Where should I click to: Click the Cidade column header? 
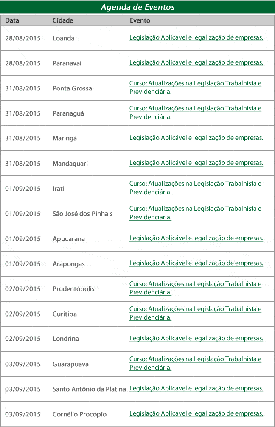click(63, 20)
